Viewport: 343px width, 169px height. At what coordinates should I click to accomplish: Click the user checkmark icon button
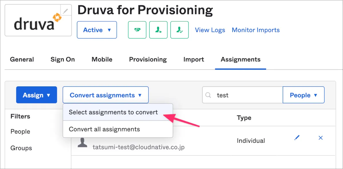[180, 30]
